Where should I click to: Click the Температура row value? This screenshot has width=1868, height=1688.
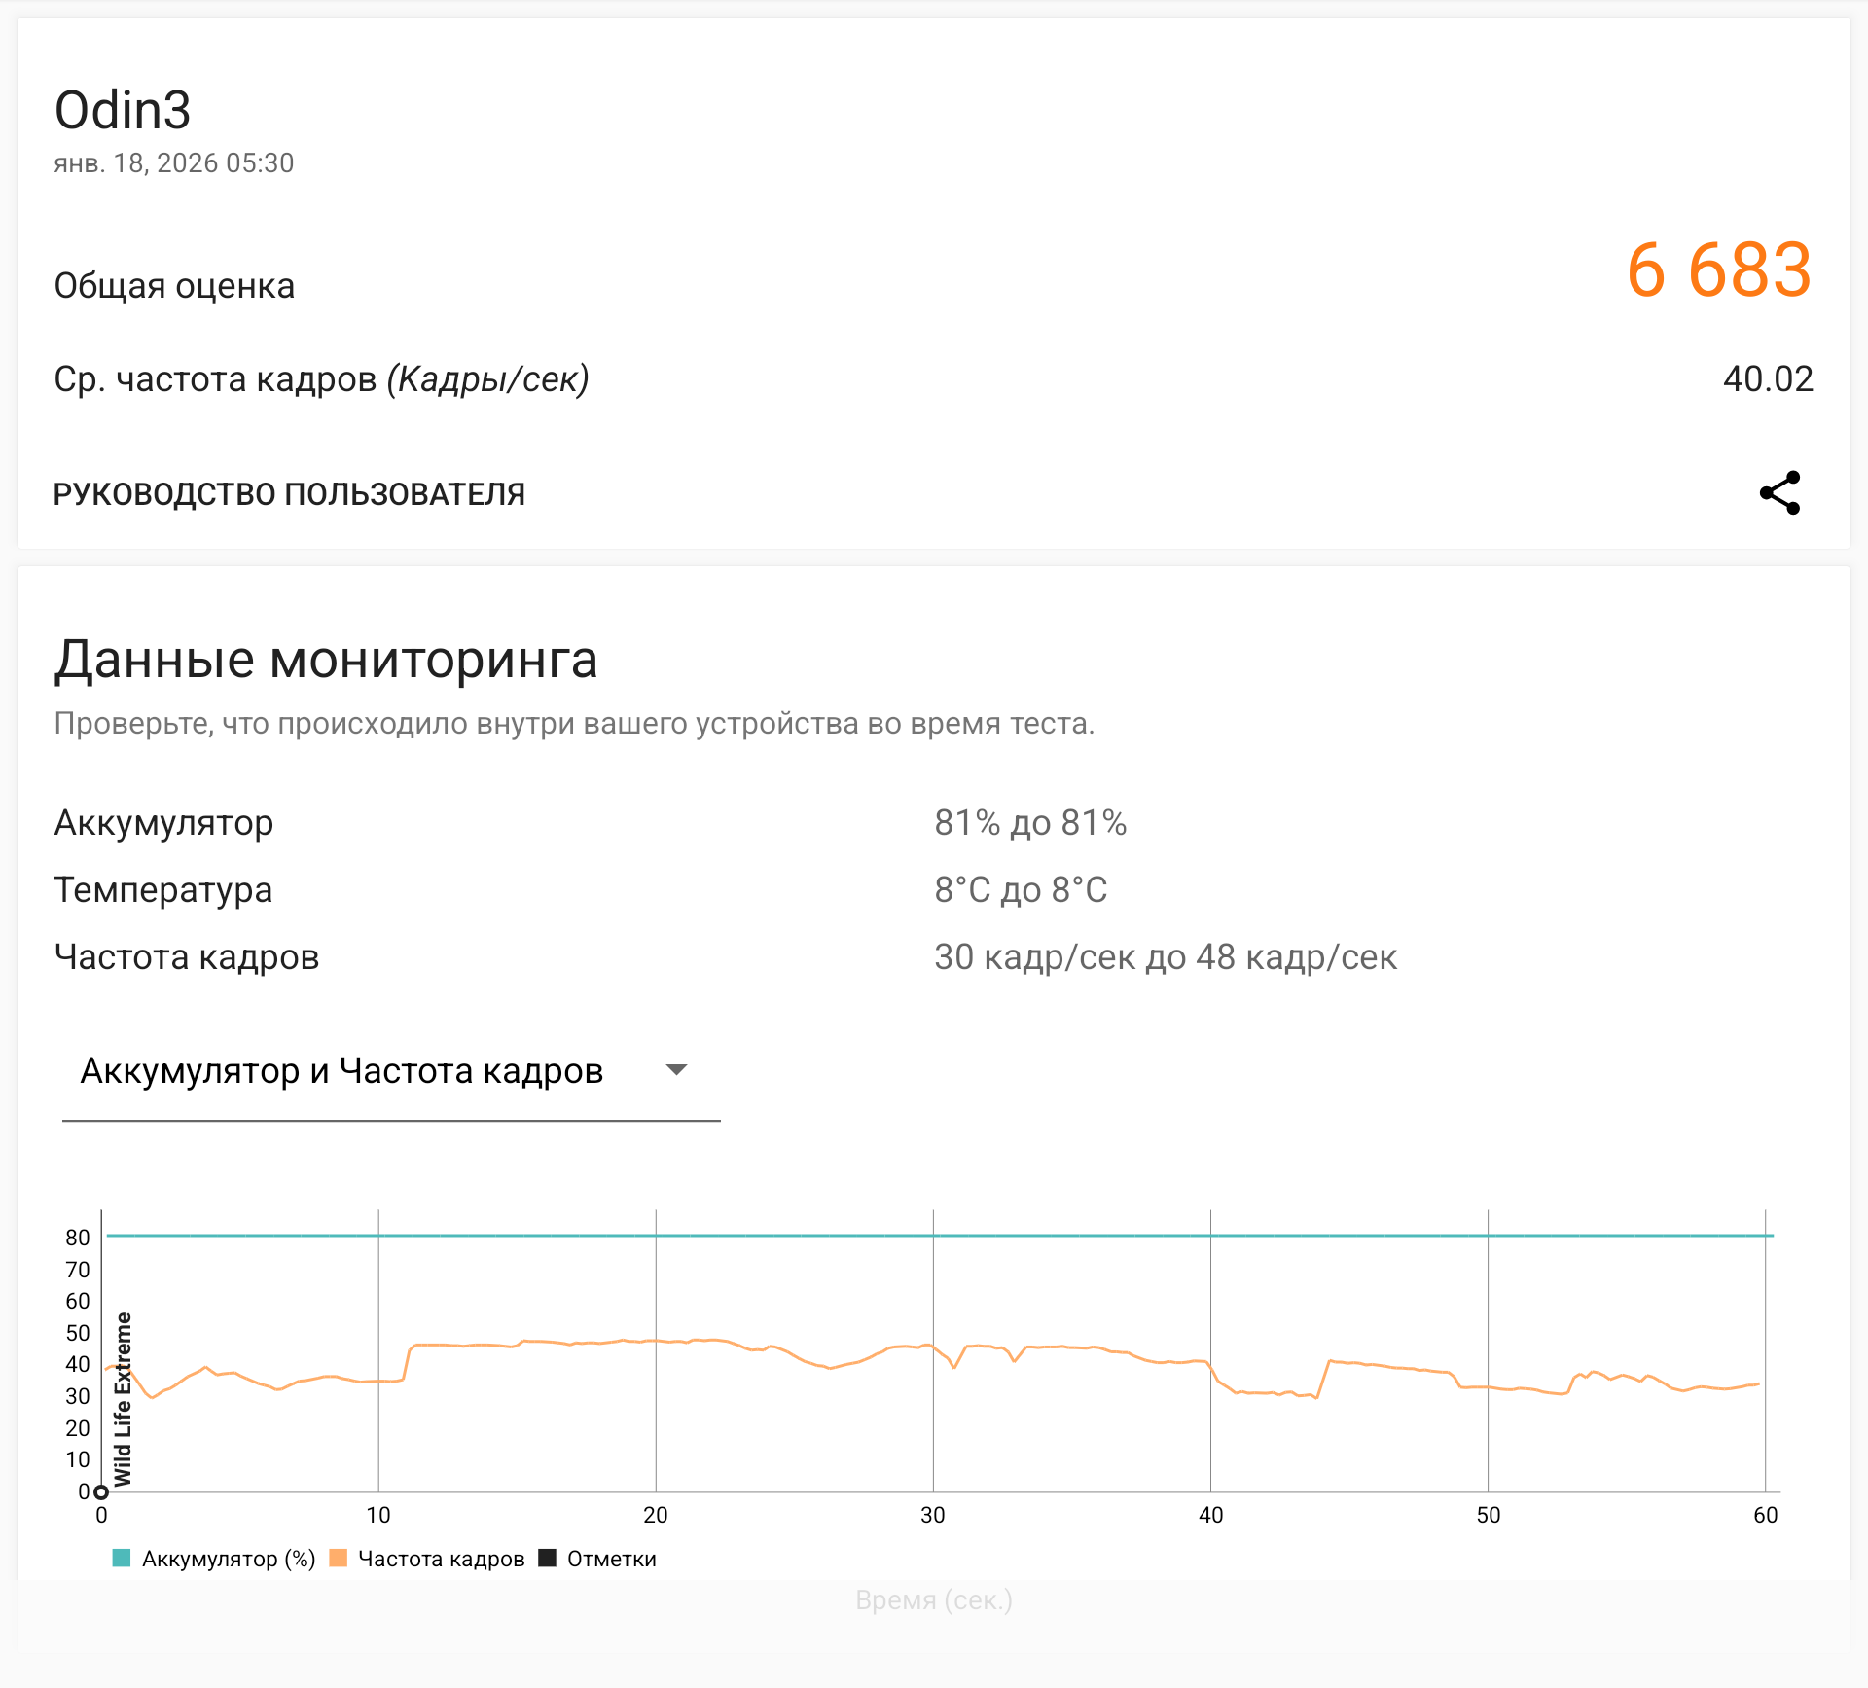(x=1021, y=890)
